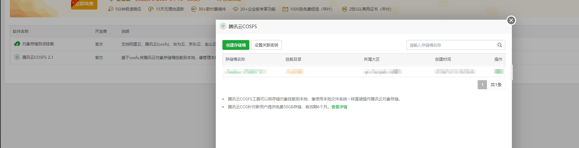Click the 操作 column header
The height and width of the screenshot is (148, 579).
pyautogui.click(x=498, y=59)
